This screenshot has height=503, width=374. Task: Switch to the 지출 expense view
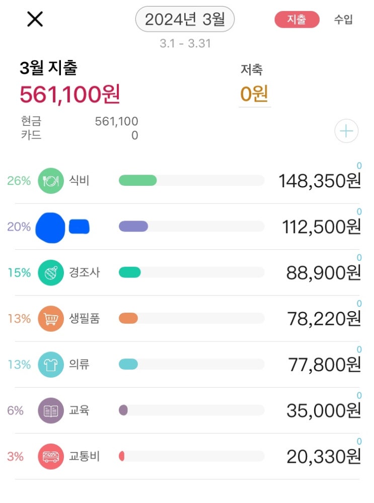pos(297,20)
